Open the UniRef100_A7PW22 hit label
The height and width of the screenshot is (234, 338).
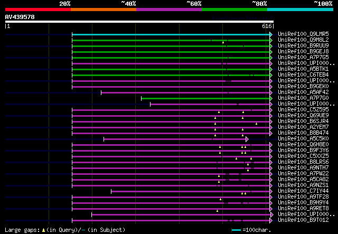point(303,174)
